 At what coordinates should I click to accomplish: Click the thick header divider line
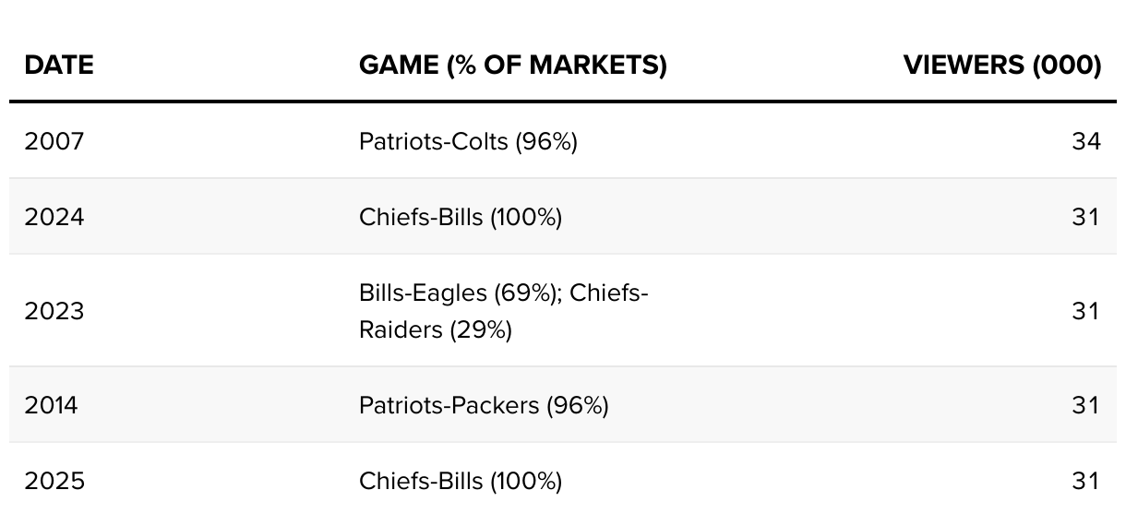563,102
